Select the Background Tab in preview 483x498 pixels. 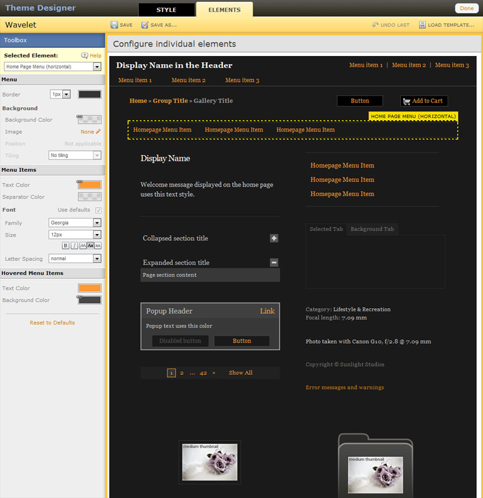click(372, 229)
